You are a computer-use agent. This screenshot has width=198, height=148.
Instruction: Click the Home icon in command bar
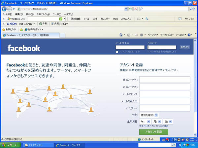(x=121, y=35)
